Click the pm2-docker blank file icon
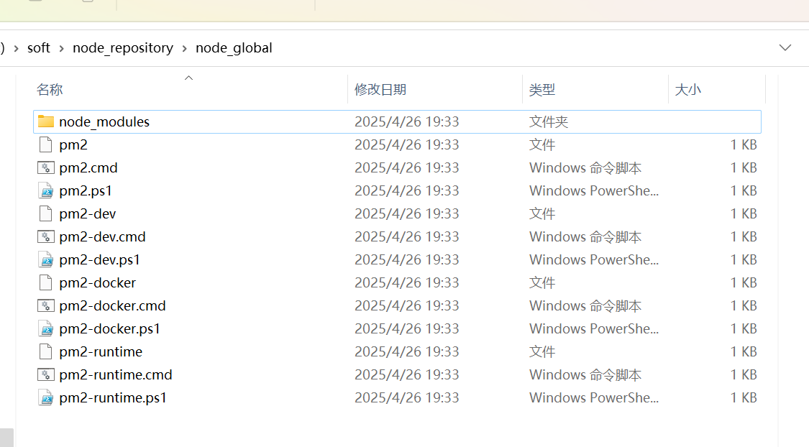 click(x=45, y=283)
